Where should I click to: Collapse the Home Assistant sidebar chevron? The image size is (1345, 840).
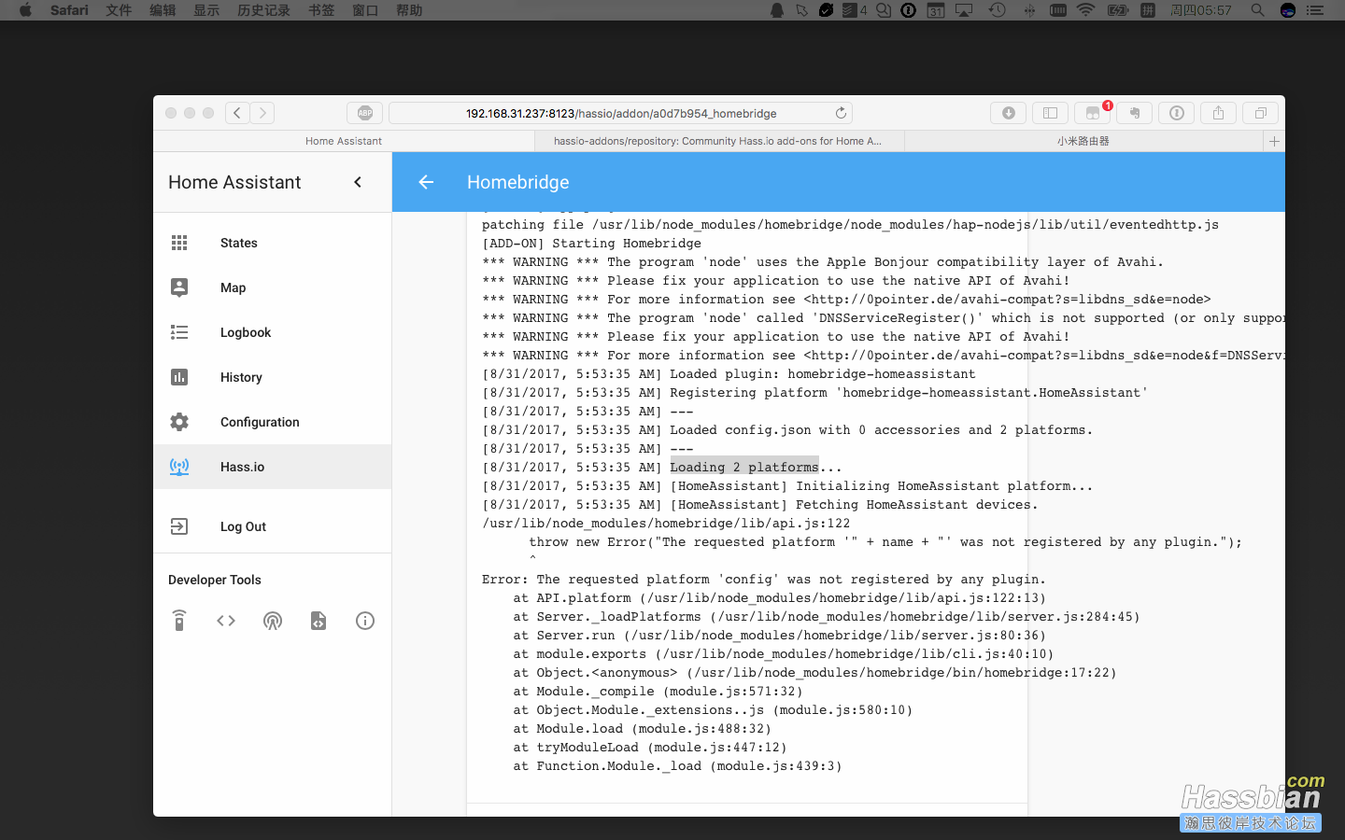358,182
